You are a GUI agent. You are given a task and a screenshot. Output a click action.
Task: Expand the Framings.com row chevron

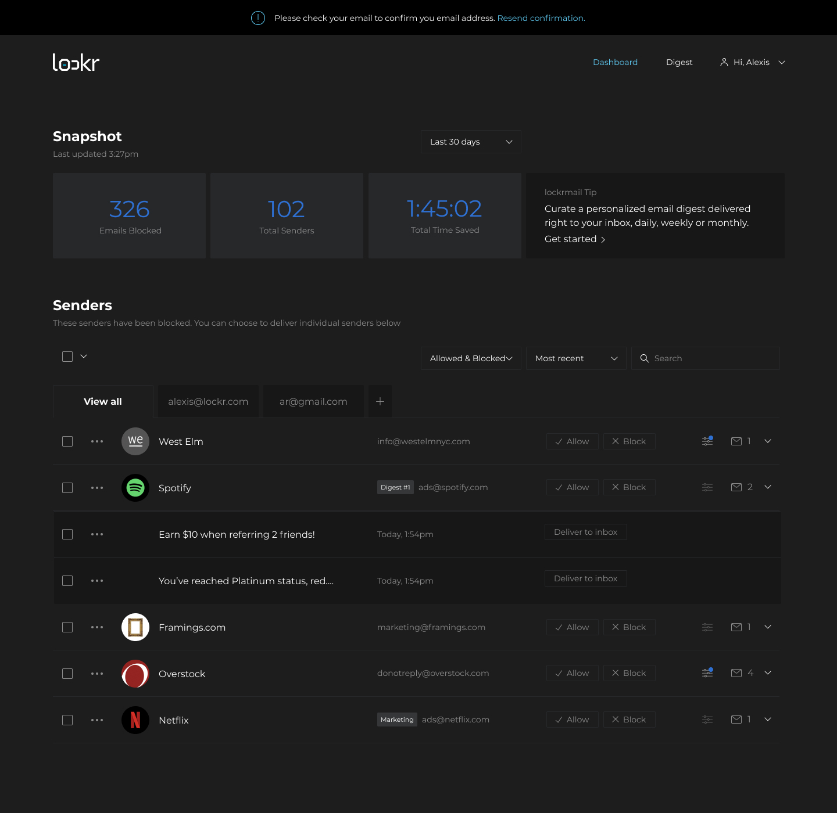[768, 627]
